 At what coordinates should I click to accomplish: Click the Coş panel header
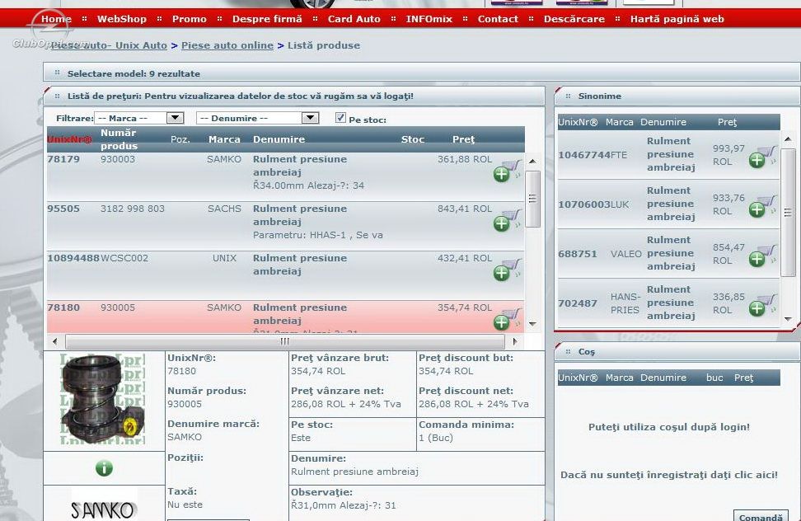click(x=677, y=352)
